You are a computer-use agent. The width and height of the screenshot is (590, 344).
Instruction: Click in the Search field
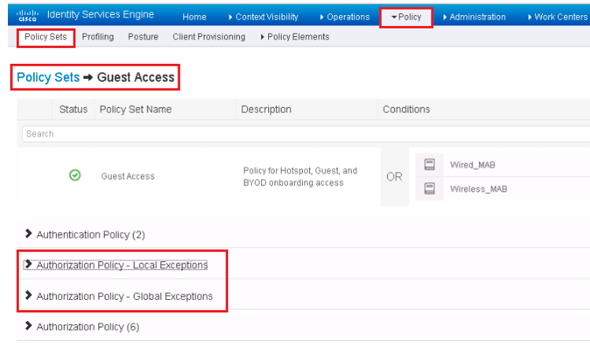[x=305, y=134]
